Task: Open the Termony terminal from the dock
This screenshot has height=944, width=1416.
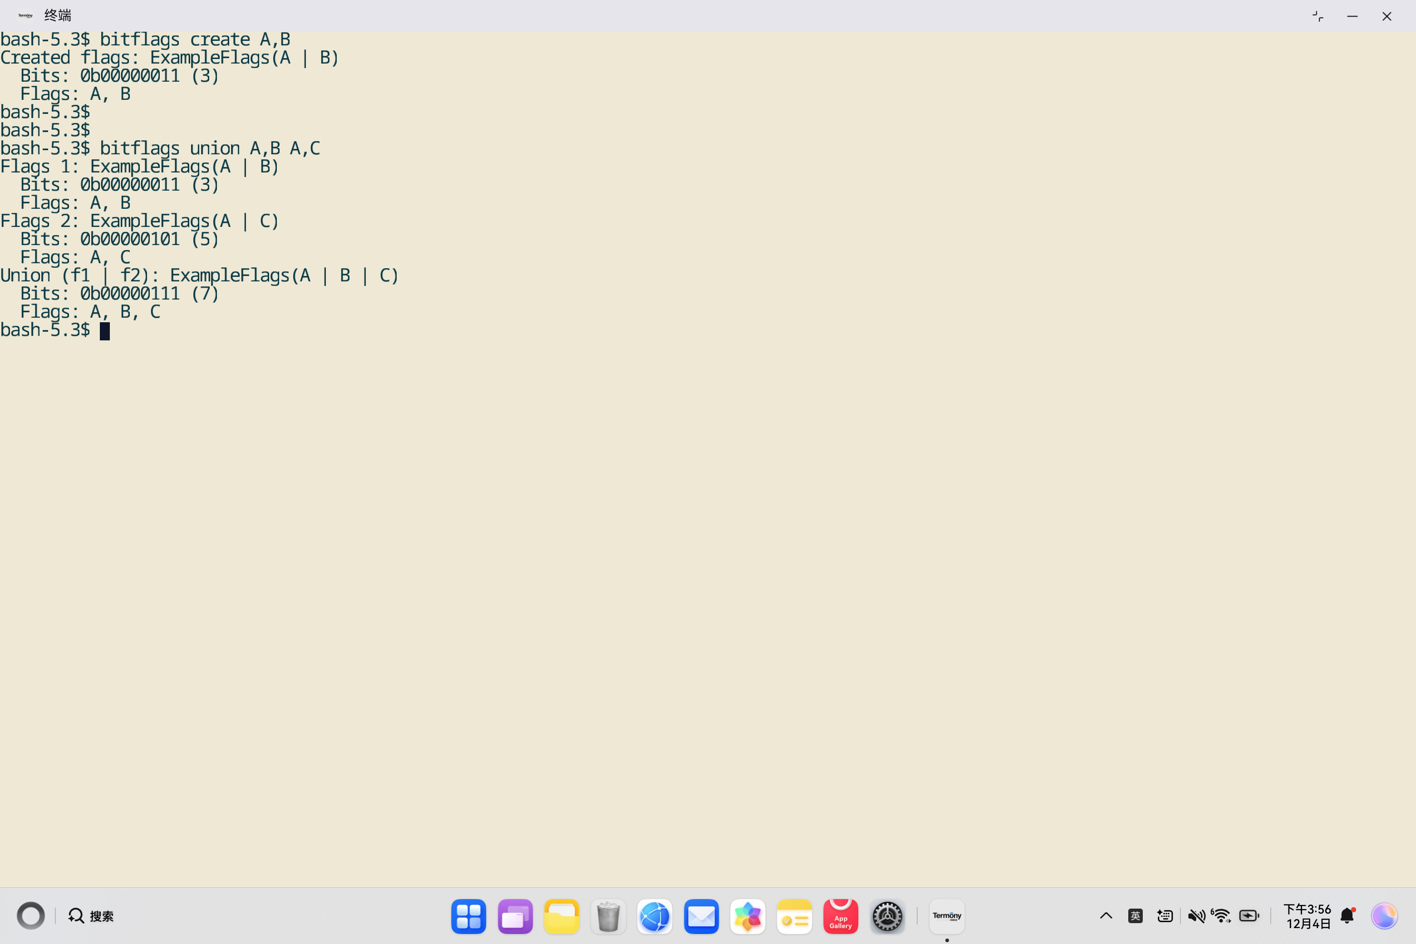Action: (946, 916)
